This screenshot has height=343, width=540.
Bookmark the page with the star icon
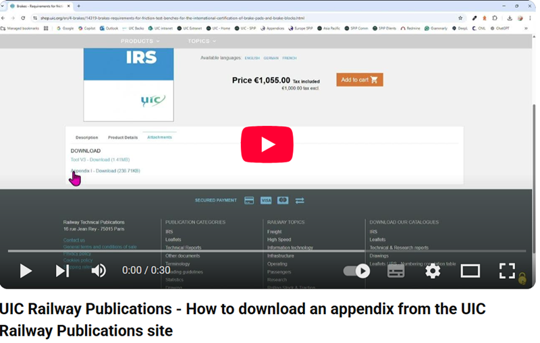(460, 18)
